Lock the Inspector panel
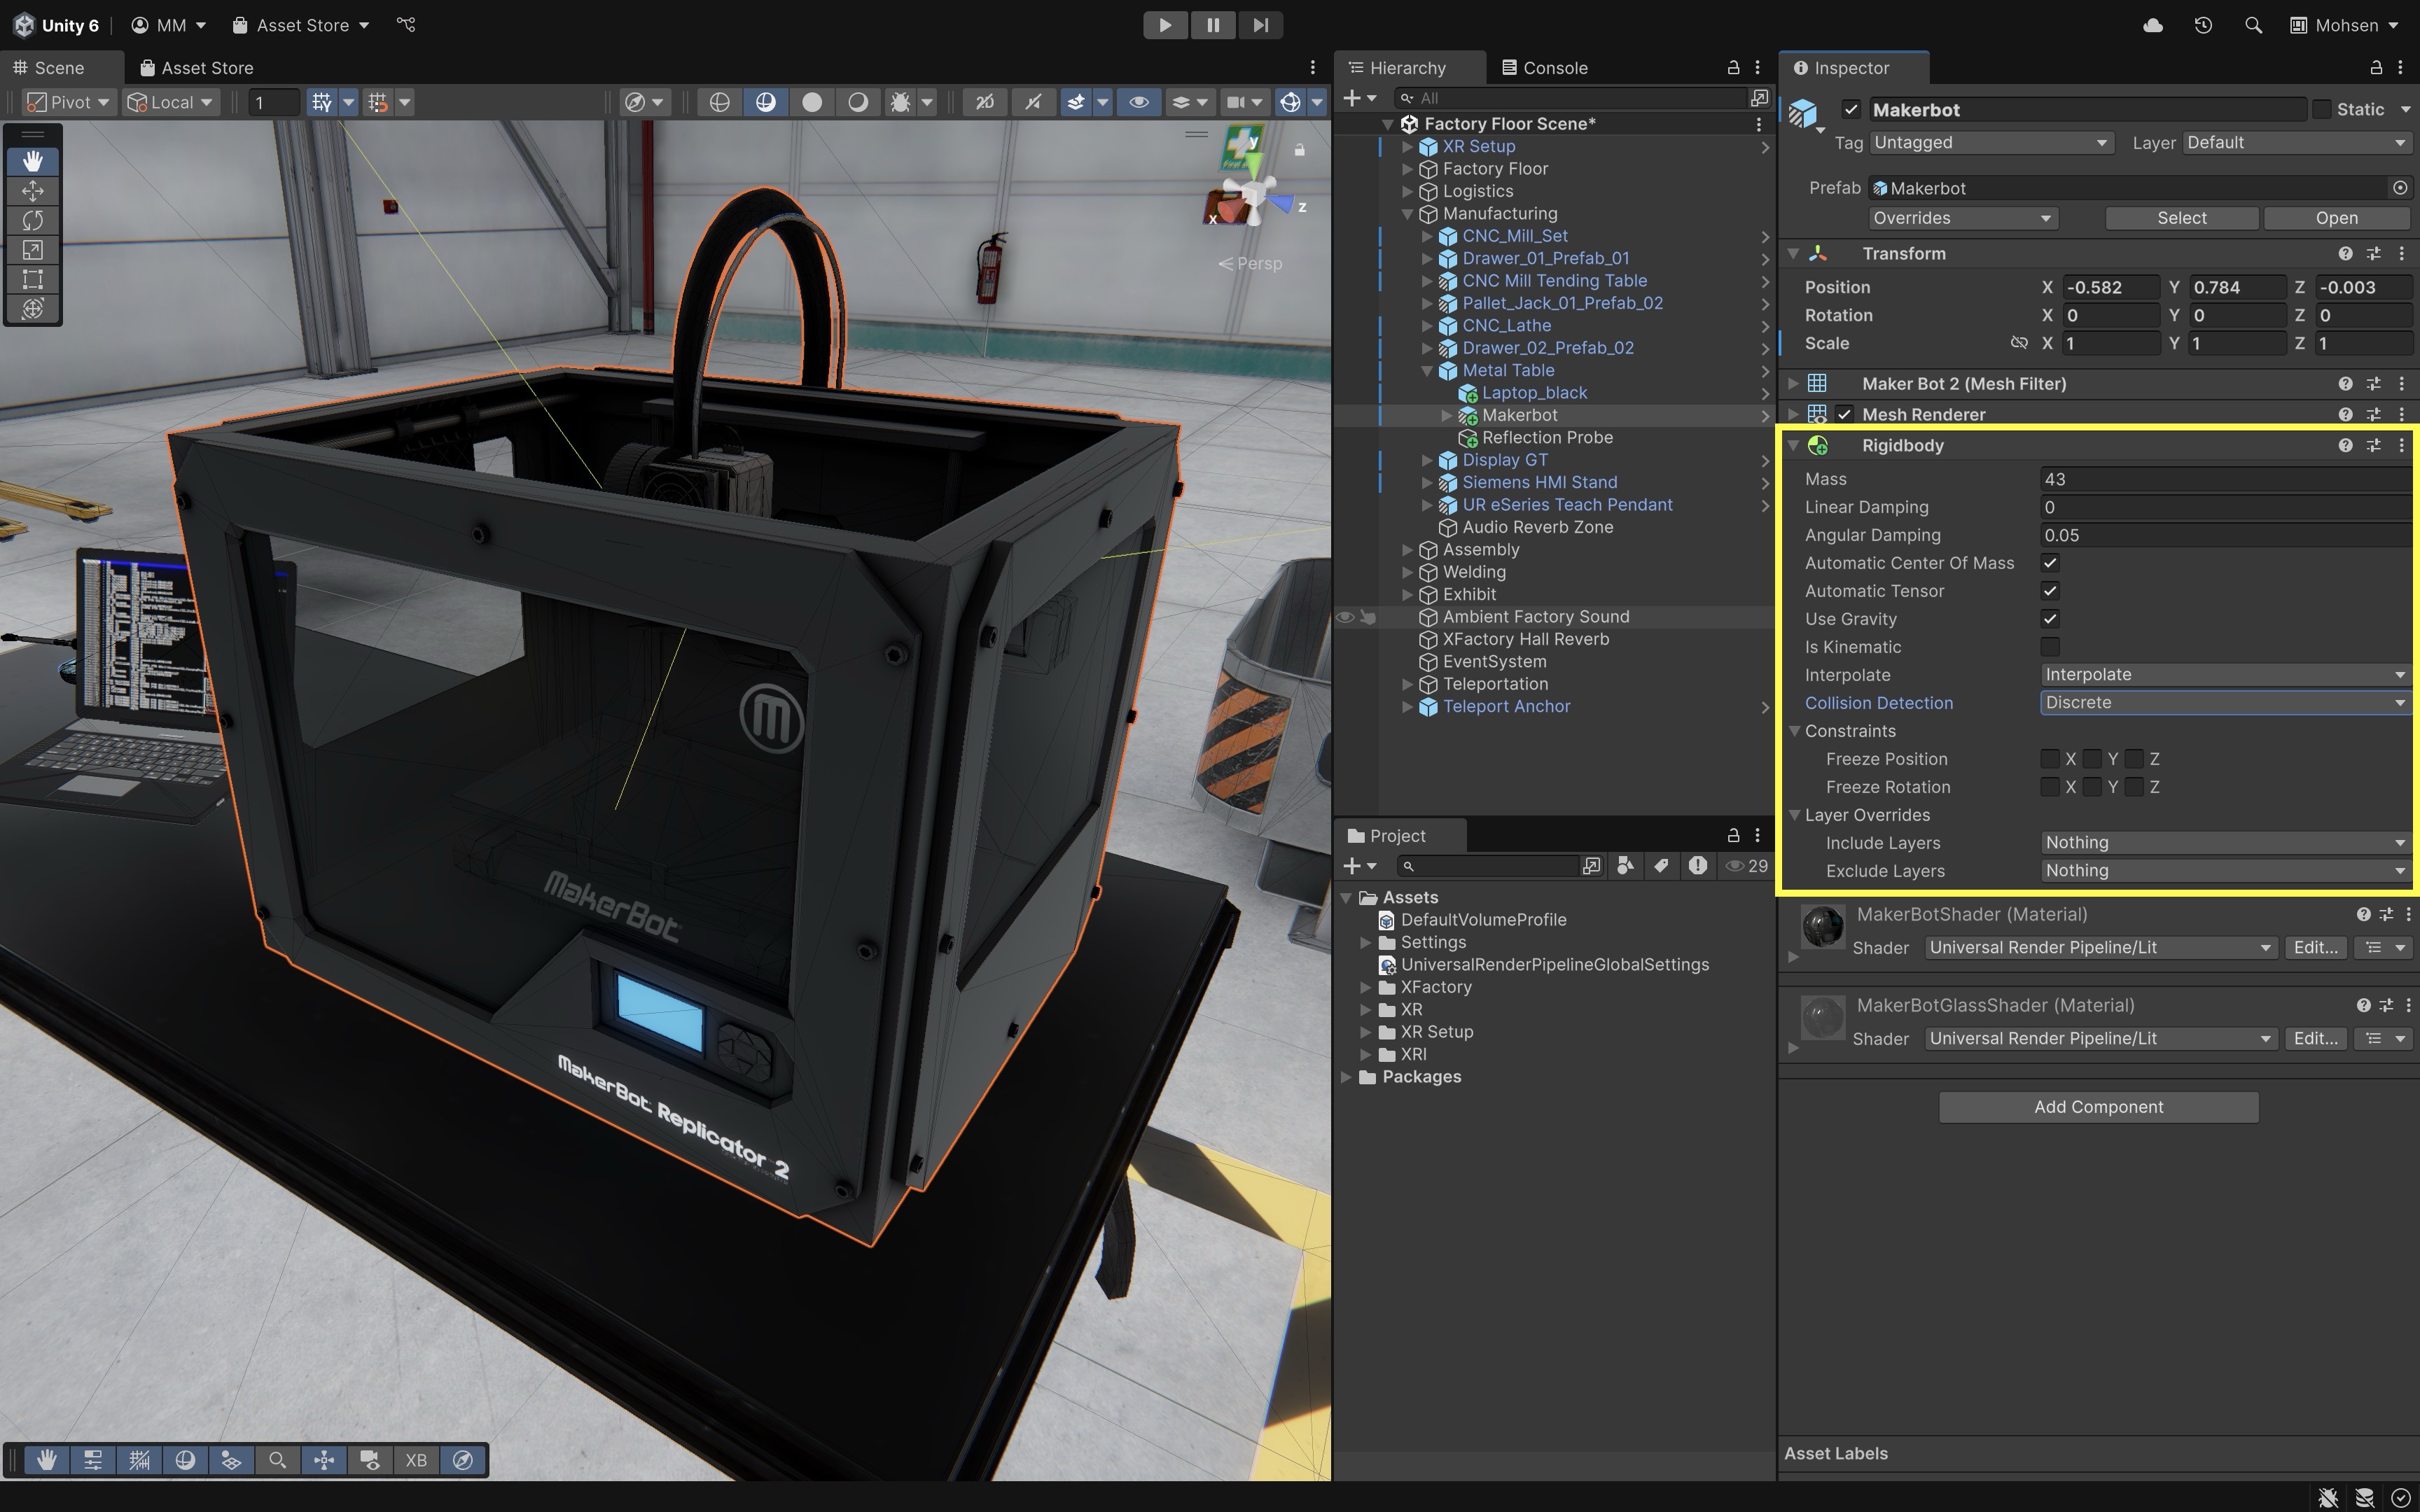This screenshot has height=1512, width=2420. pos(2376,68)
